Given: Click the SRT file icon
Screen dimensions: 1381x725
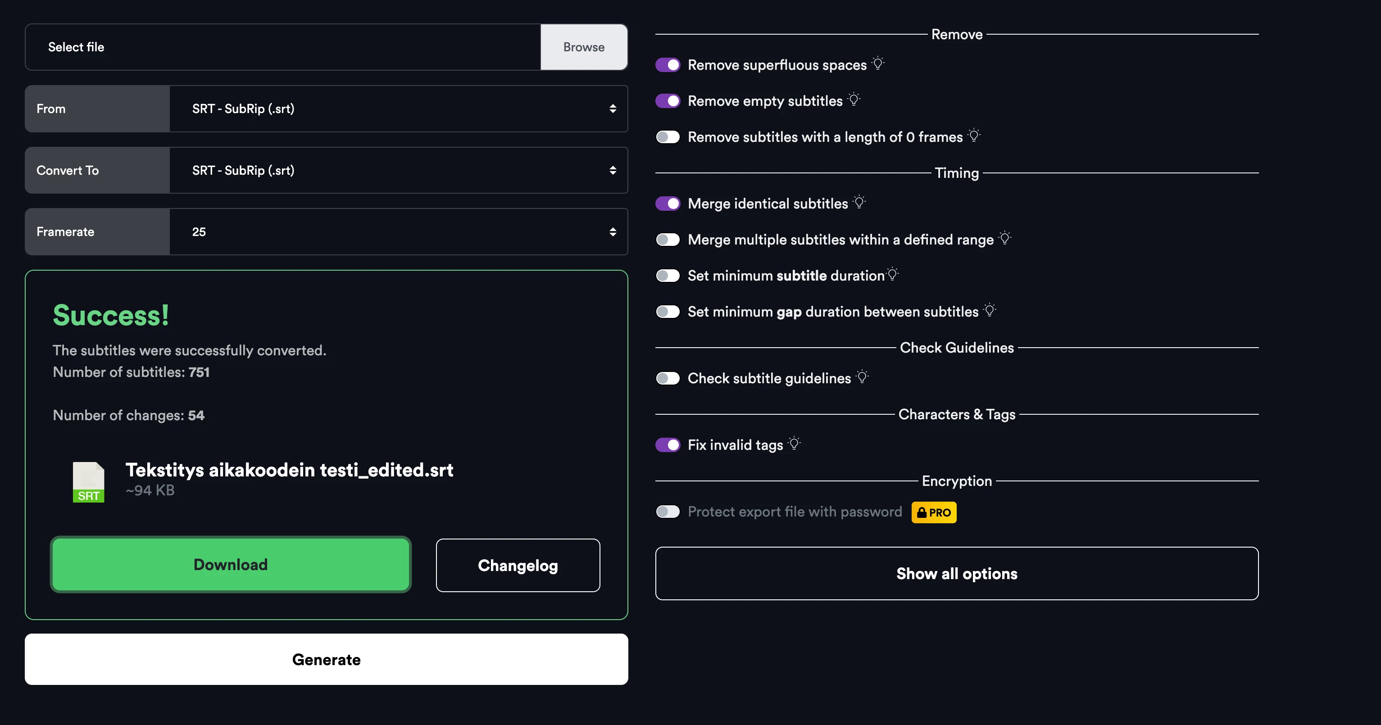Looking at the screenshot, I should point(88,482).
